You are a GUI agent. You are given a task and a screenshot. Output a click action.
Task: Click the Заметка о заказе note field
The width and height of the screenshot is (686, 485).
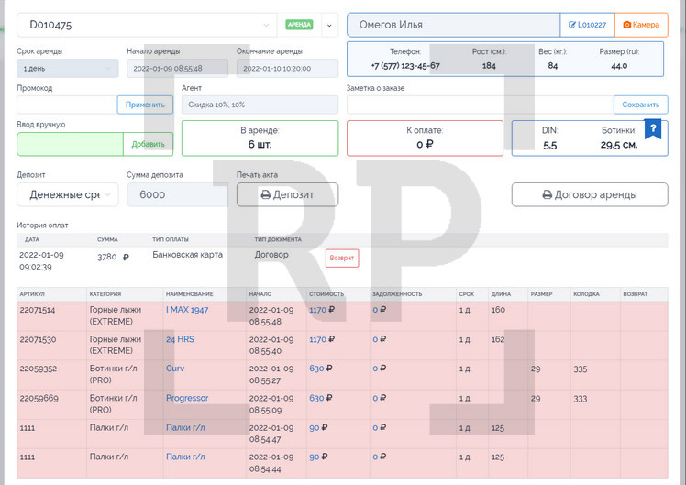click(479, 105)
